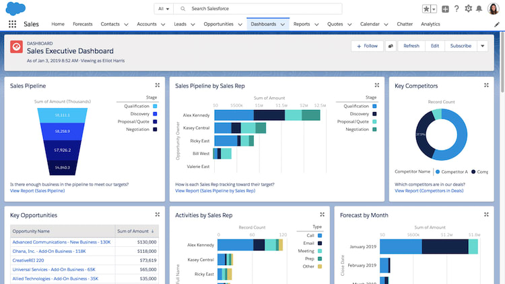Open the Contacts tab dropdown chevron
Viewport: 505px width, 284px height.
point(127,24)
